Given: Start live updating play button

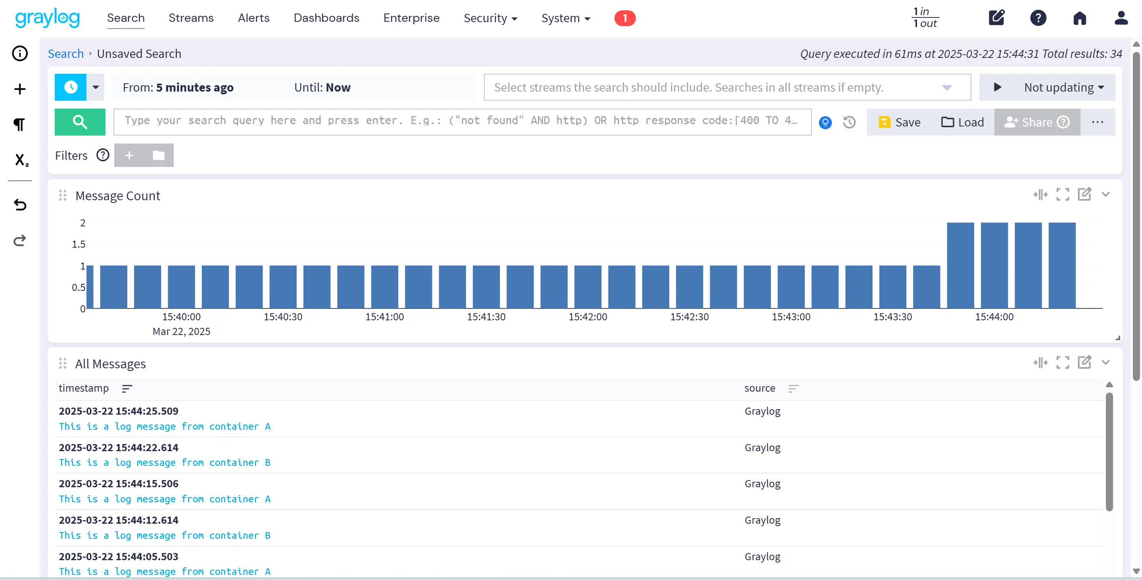Looking at the screenshot, I should (x=997, y=87).
